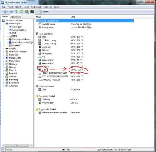Viewport: 156px width, 152px height.
Task: Select Energiagazdálkodás in the tree
Action: (x=21, y=39)
